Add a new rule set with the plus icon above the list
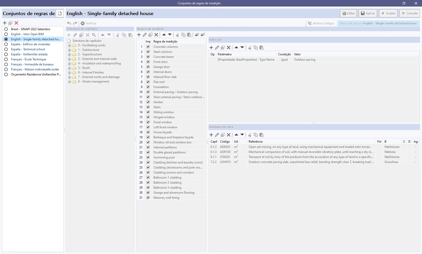Image resolution: width=422 pixels, height=254 pixels. click(x=5, y=23)
